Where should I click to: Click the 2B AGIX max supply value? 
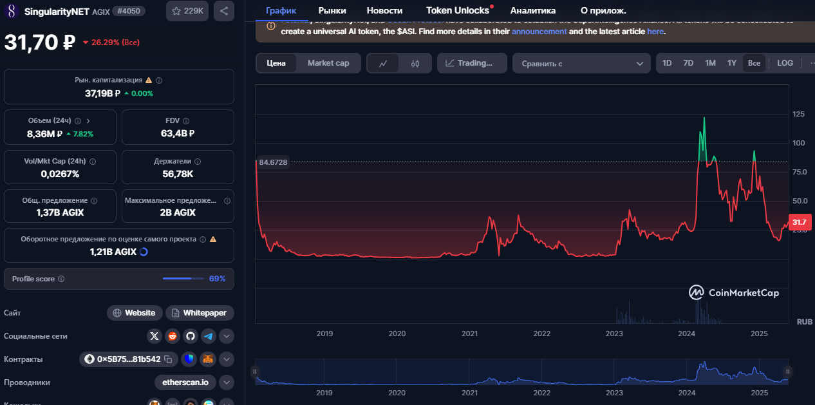coord(178,212)
